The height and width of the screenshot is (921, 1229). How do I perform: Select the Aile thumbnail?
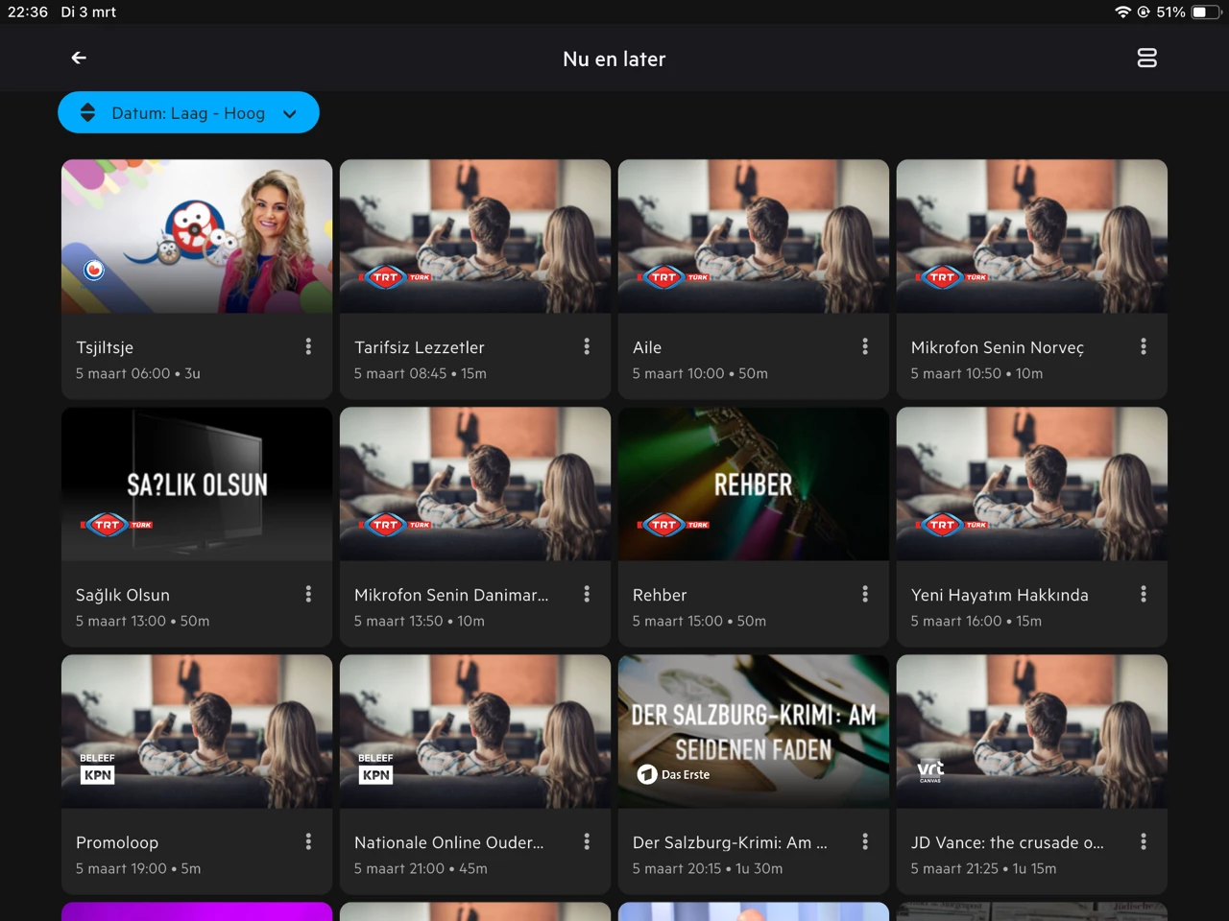754,236
